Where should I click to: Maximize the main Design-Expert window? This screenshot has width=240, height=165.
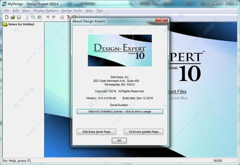222,3
